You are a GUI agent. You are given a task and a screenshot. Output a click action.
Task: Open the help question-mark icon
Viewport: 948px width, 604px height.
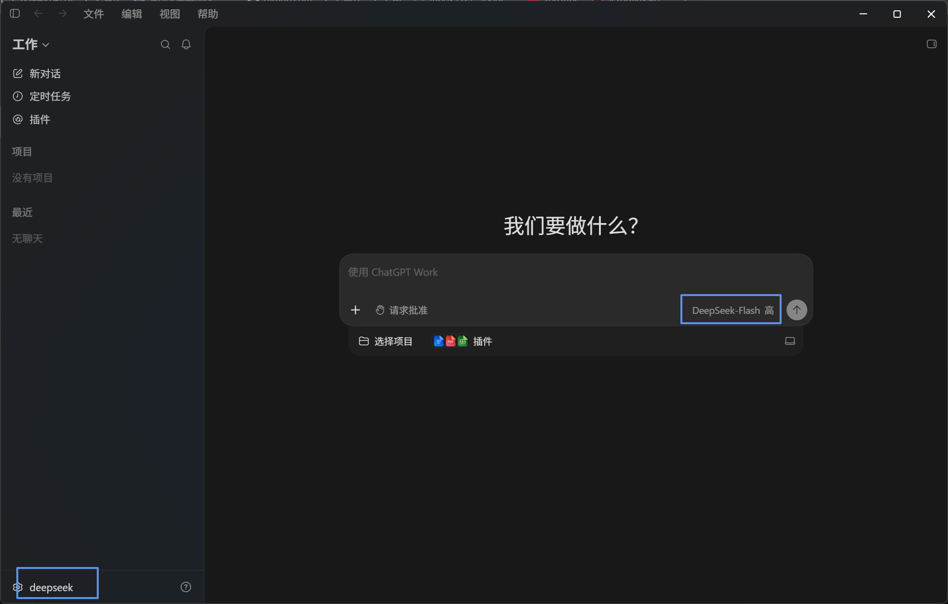pos(186,587)
